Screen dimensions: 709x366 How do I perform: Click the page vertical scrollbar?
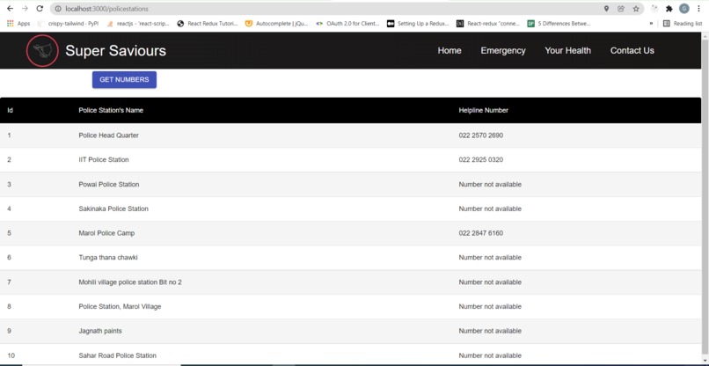[x=705, y=199]
